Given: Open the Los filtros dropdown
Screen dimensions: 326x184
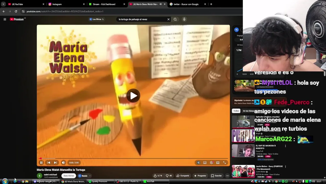Looking at the screenshot, I should (96, 19).
